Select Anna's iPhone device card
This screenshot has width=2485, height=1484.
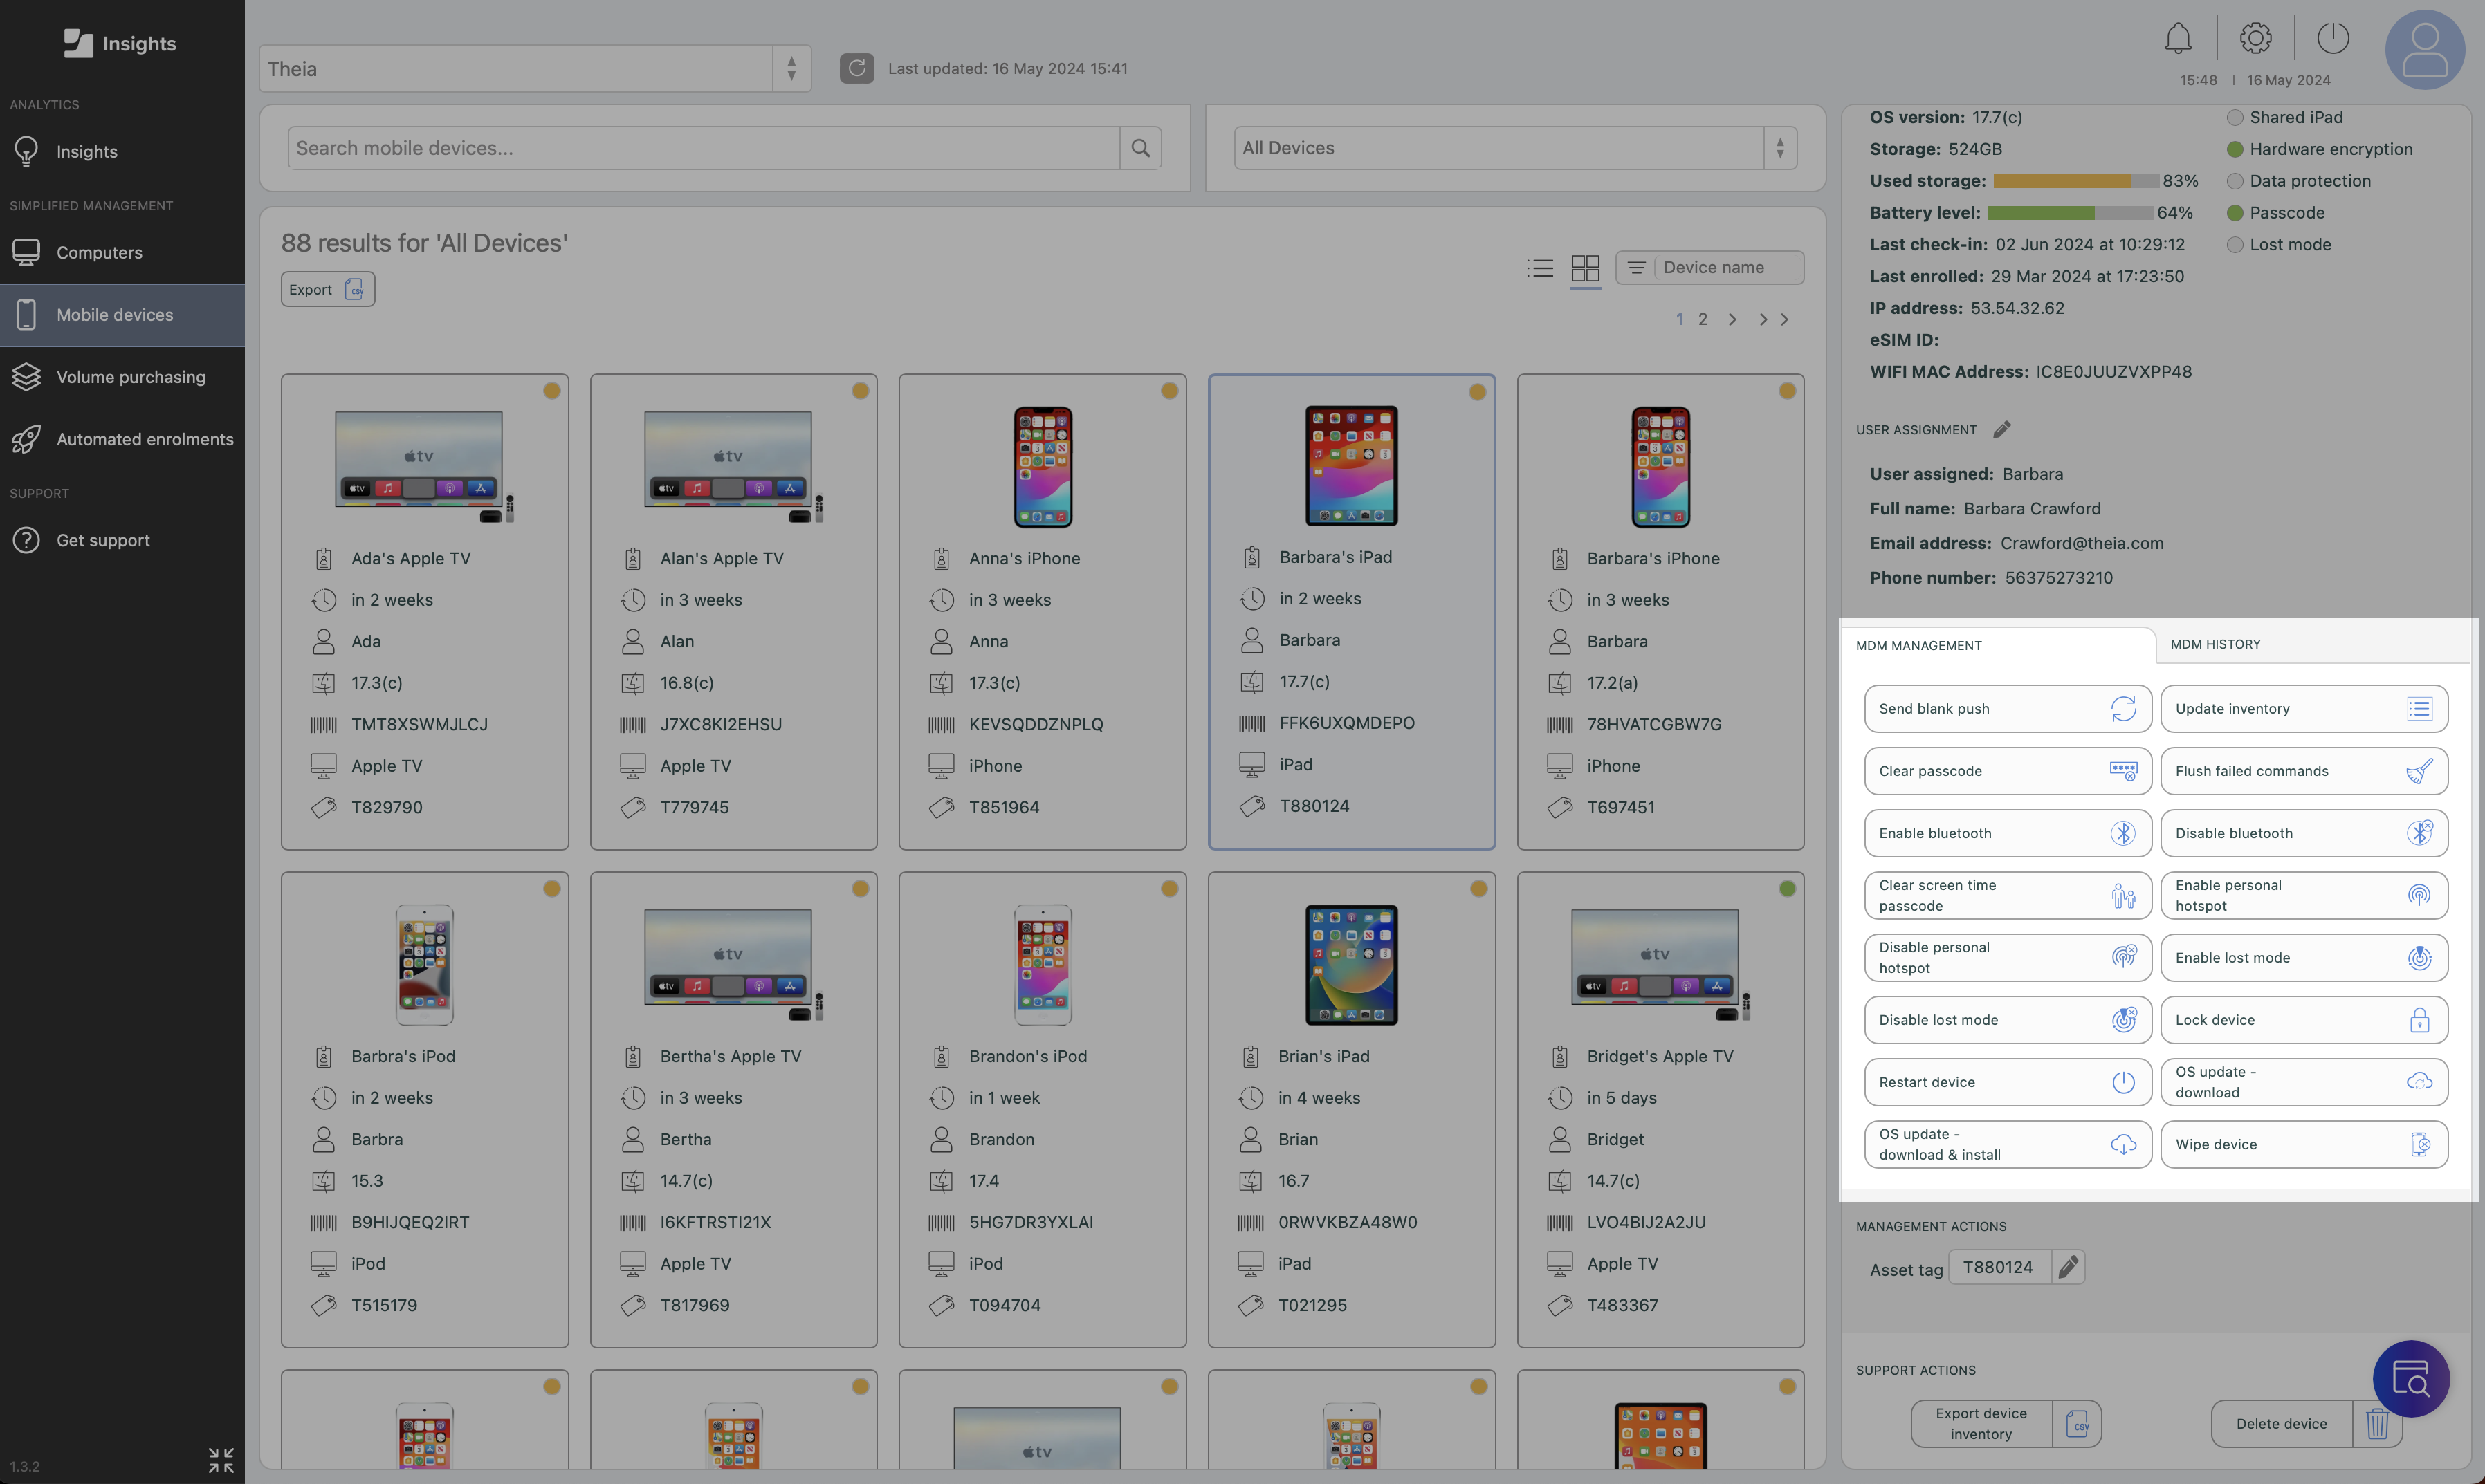click(x=1043, y=612)
